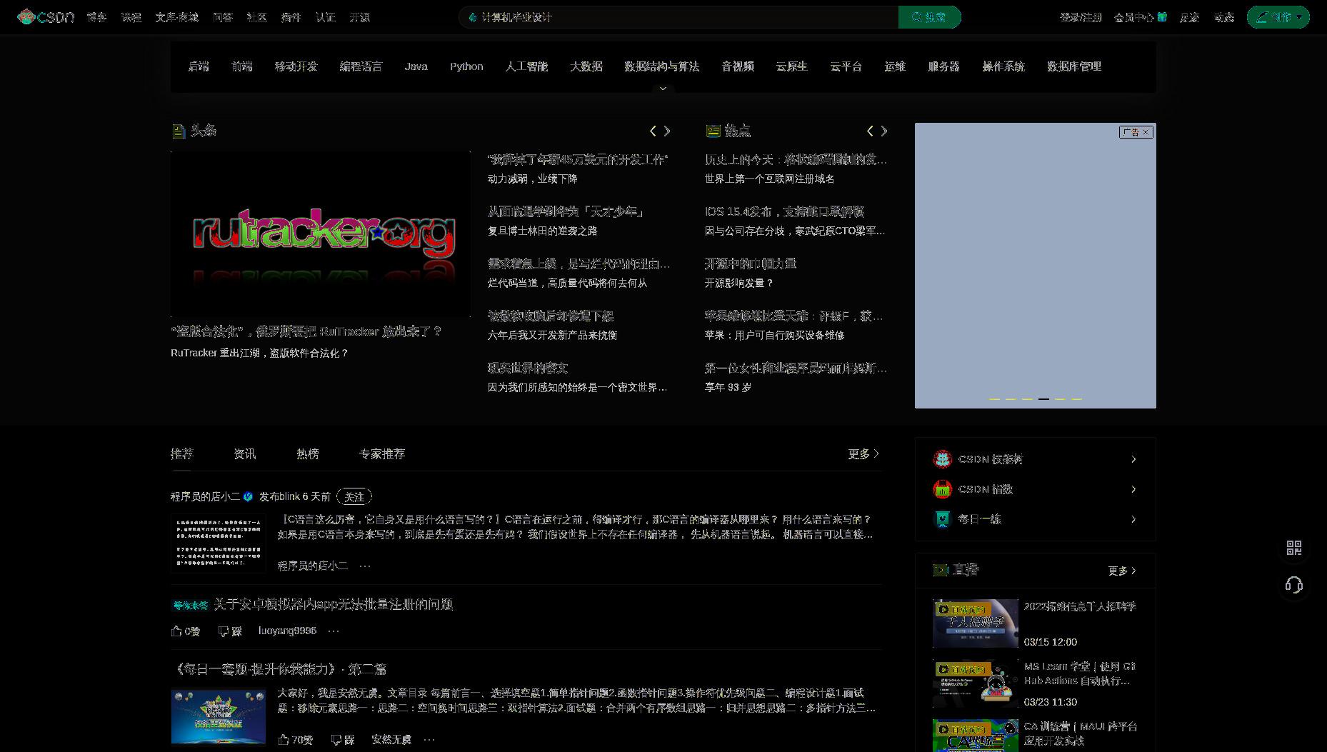The height and width of the screenshot is (752, 1327).
Task: Open the C语言 blink post thumbnail
Action: (219, 543)
